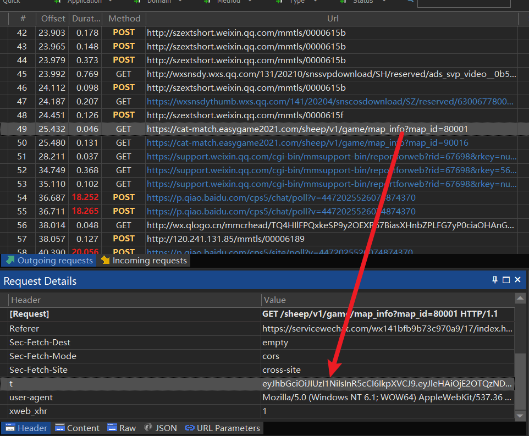The image size is (529, 436).
Task: View the JSON tab
Action: (x=161, y=428)
